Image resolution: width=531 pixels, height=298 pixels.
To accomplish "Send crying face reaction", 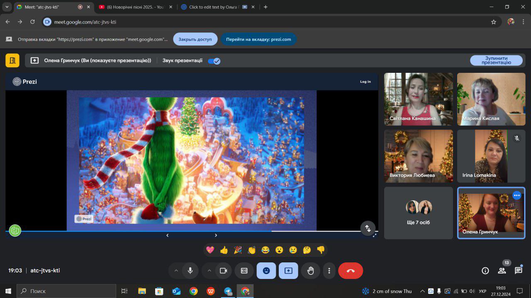I will pos(293,250).
